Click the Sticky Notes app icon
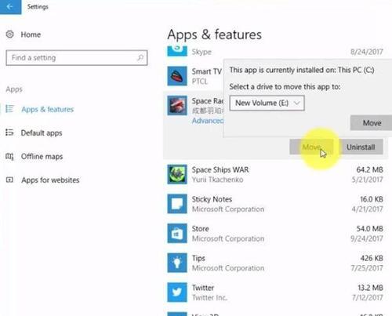The image size is (392, 316). tap(177, 204)
